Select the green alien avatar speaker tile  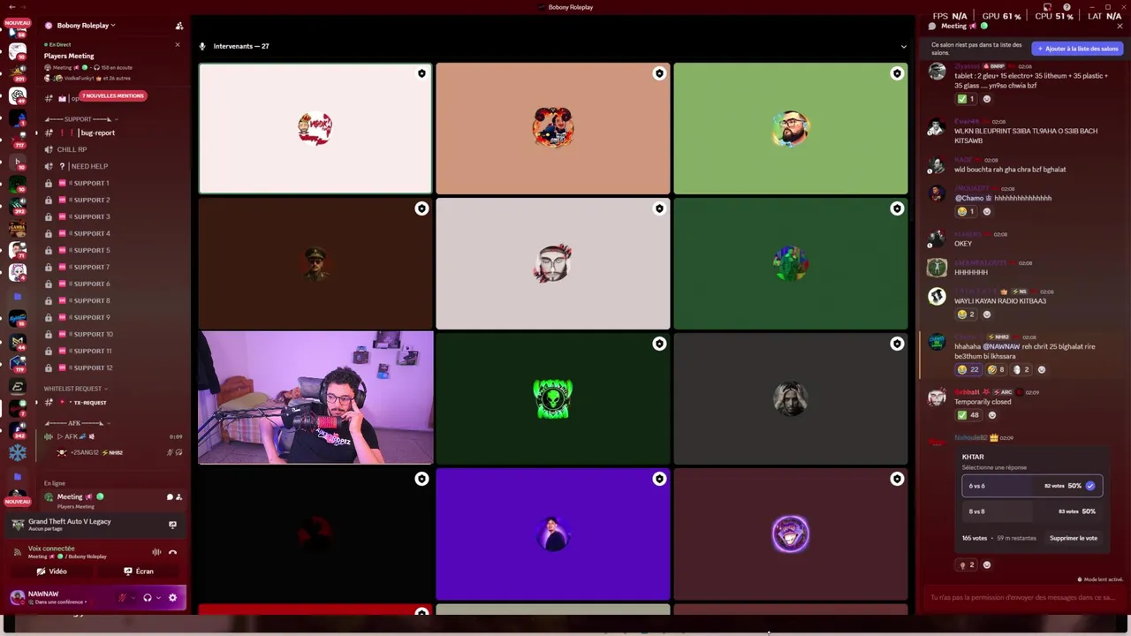552,397
